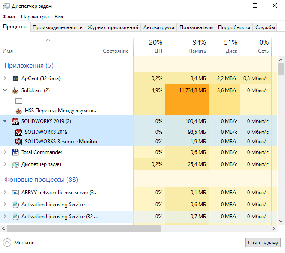Click the Total Commander icon
The width and height of the screenshot is (285, 253).
[x=15, y=152]
